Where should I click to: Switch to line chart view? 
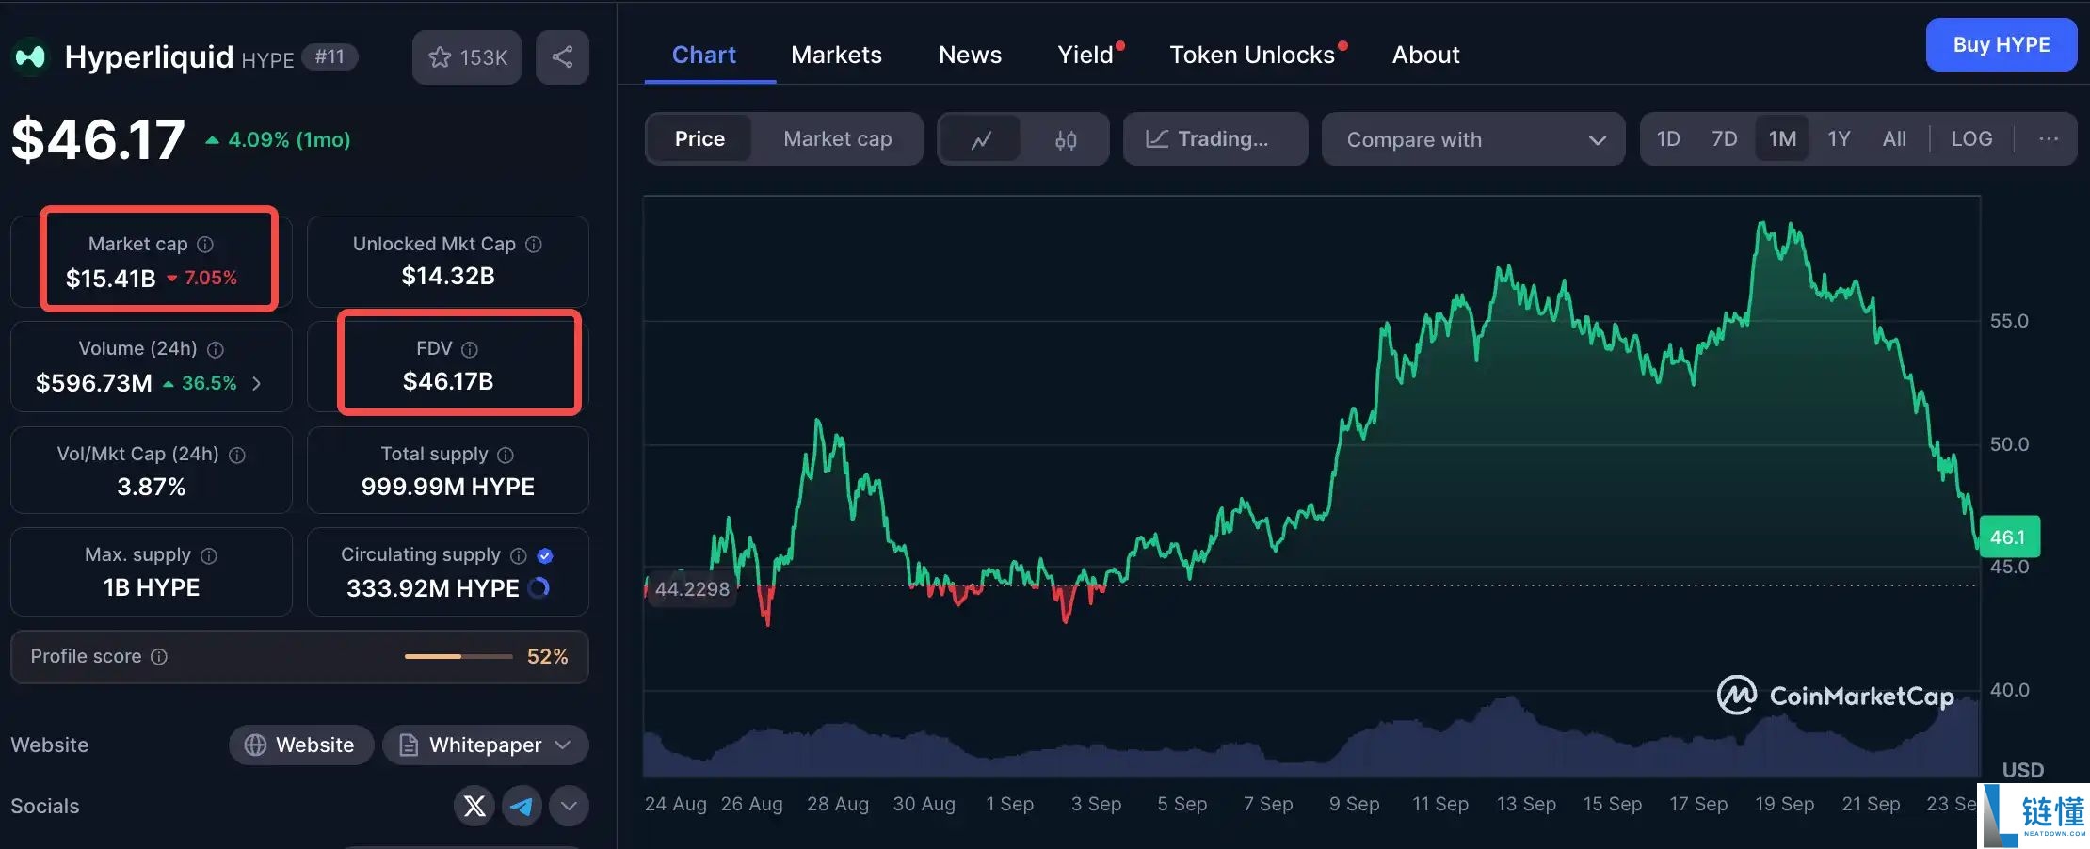click(x=981, y=139)
